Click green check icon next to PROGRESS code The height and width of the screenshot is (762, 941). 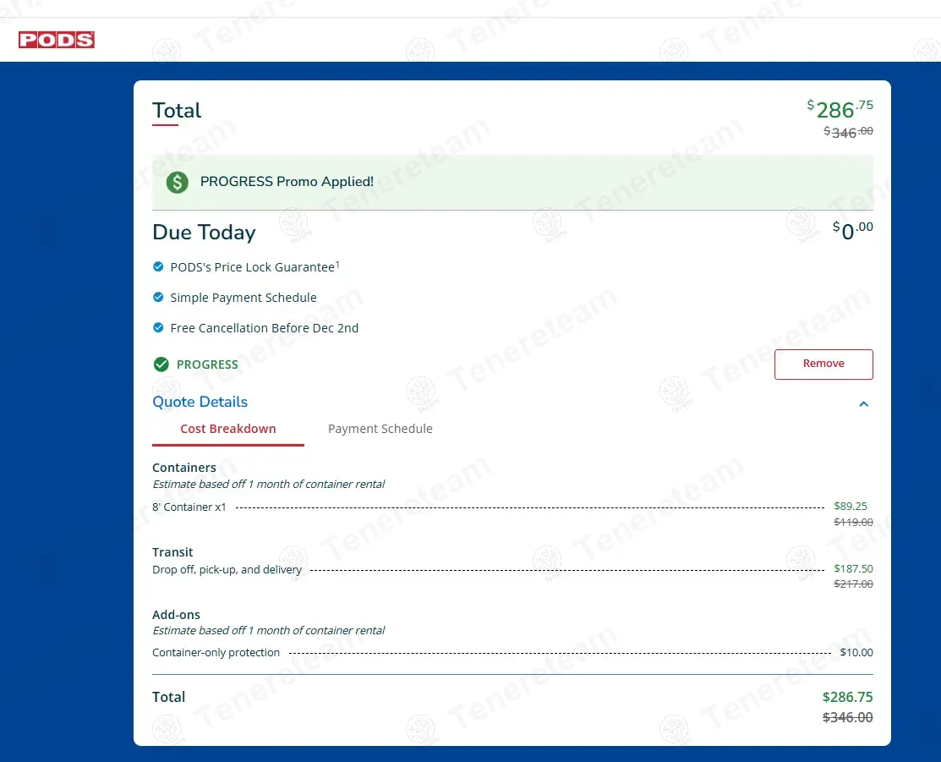(161, 365)
